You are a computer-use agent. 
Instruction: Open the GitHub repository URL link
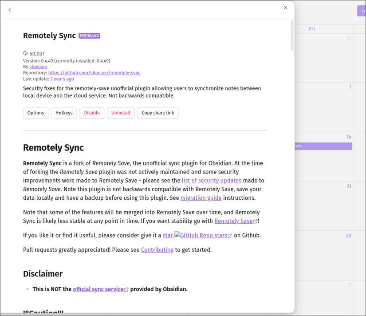tap(94, 73)
